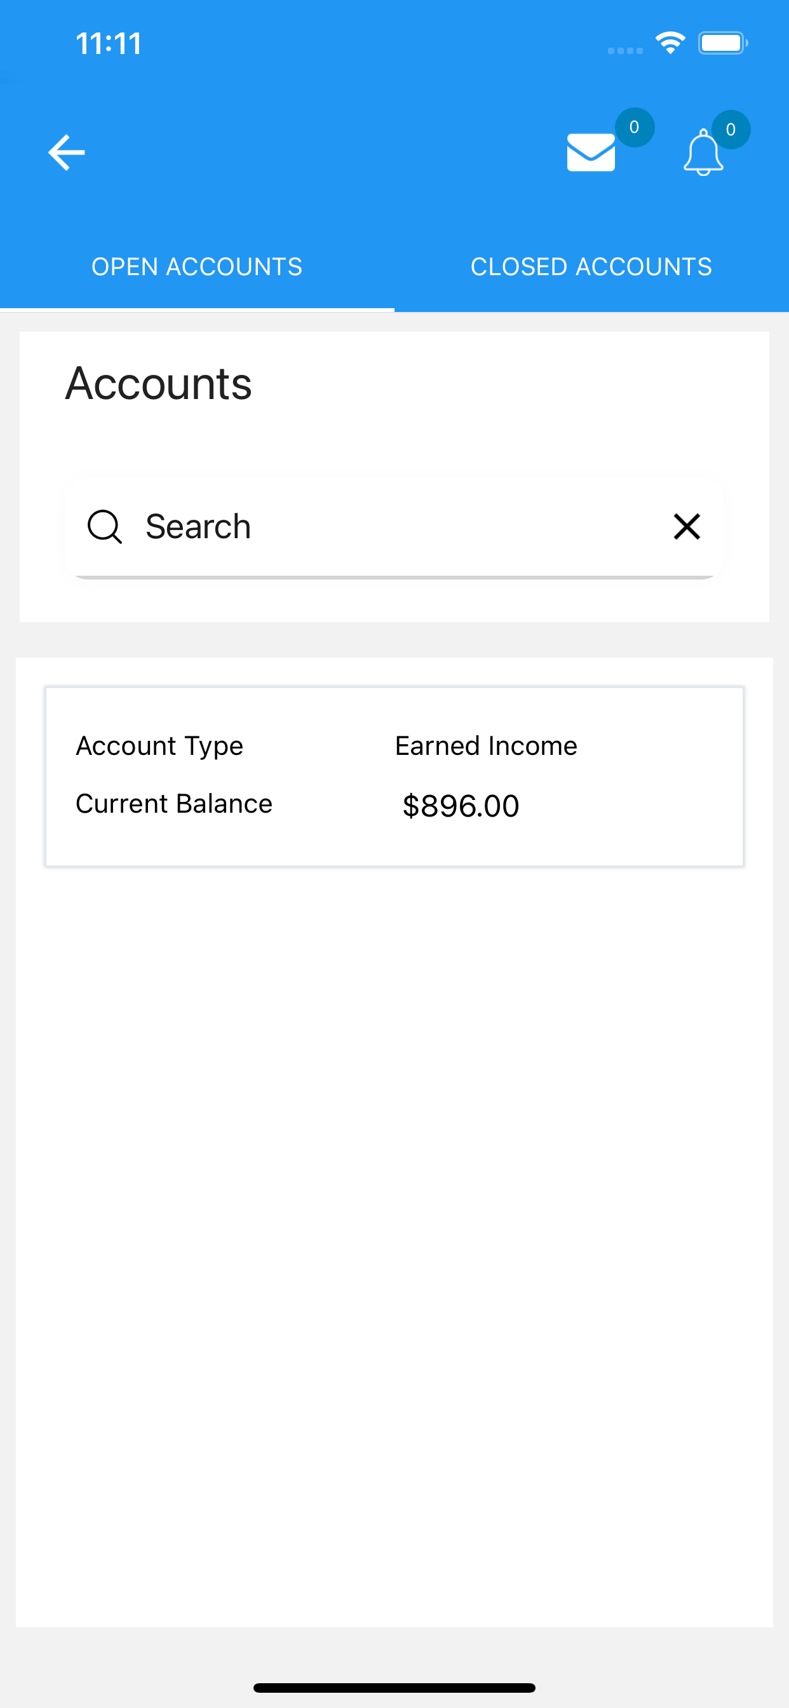Image resolution: width=789 pixels, height=1708 pixels.
Task: Open the messages envelope icon
Action: coord(591,152)
